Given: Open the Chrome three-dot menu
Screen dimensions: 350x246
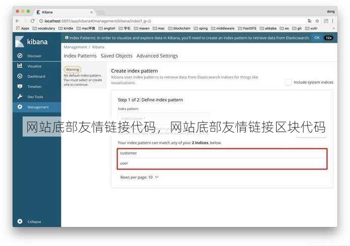Looking at the screenshot, I should click(332, 21).
